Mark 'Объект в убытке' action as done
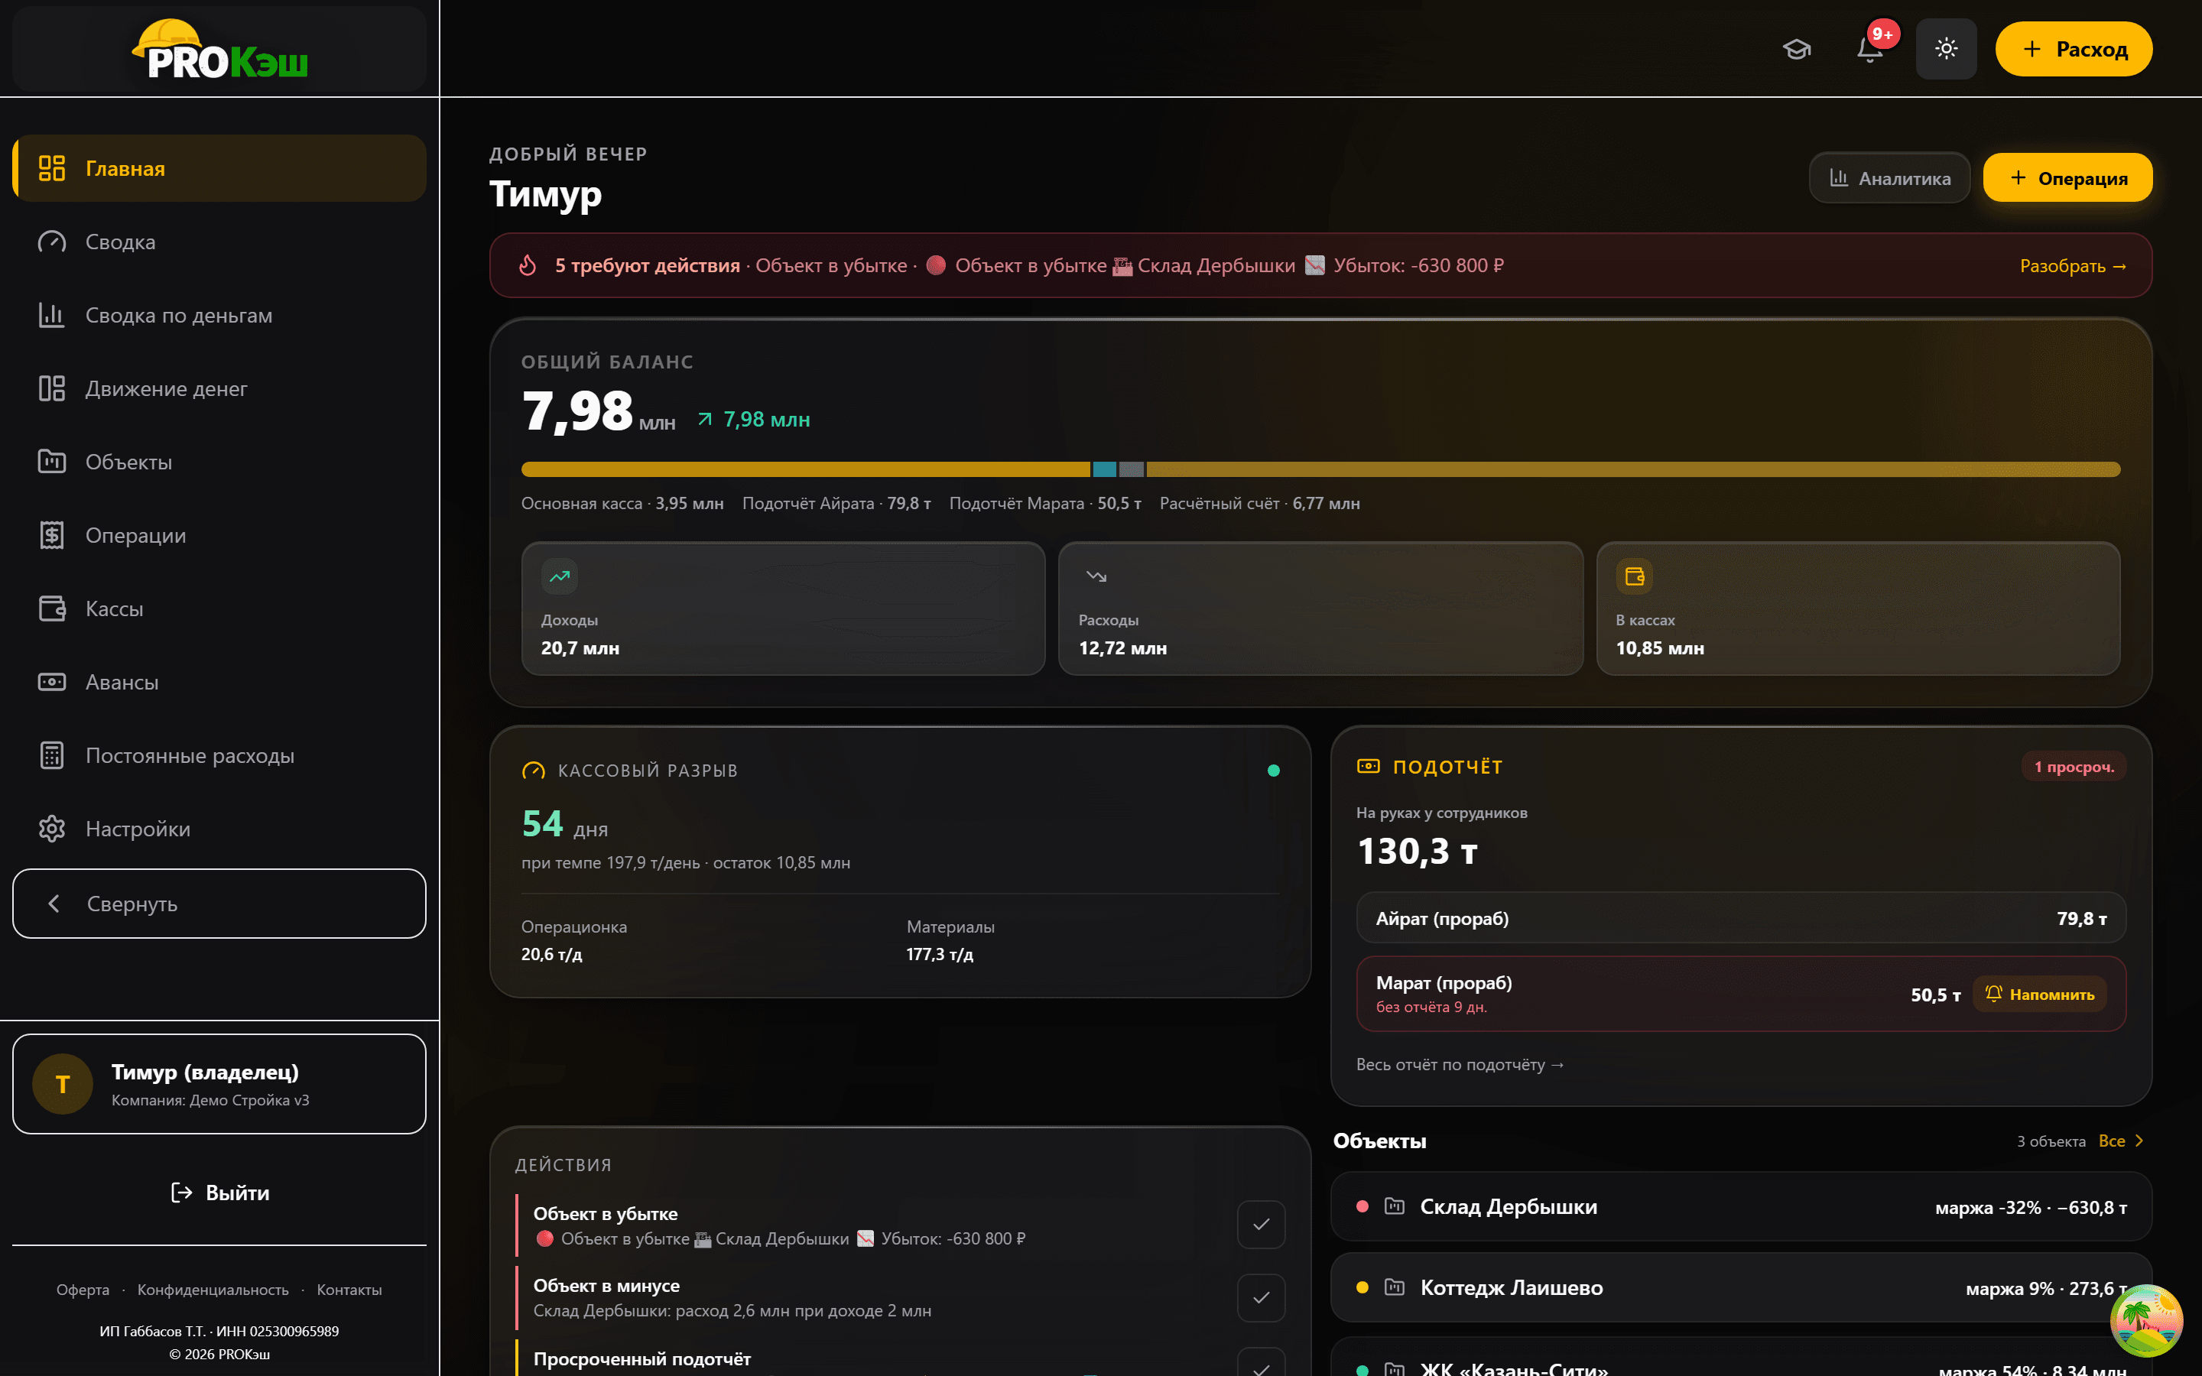This screenshot has height=1376, width=2202. pyautogui.click(x=1261, y=1225)
